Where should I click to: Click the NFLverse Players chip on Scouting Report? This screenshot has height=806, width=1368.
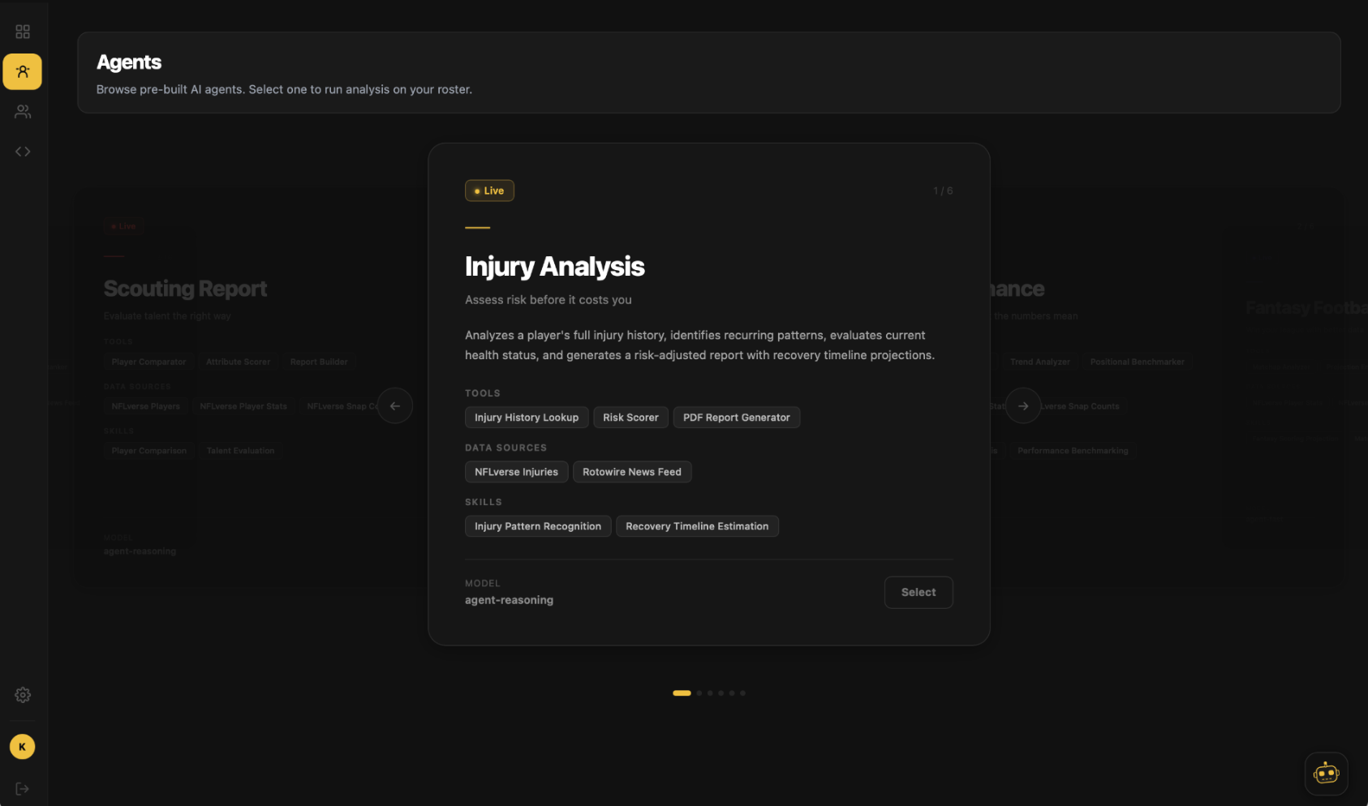[x=146, y=406]
